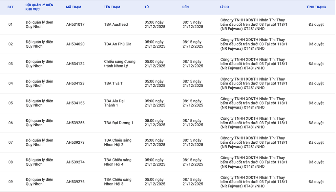
Task: Click station code AH534122
Action: point(75,64)
